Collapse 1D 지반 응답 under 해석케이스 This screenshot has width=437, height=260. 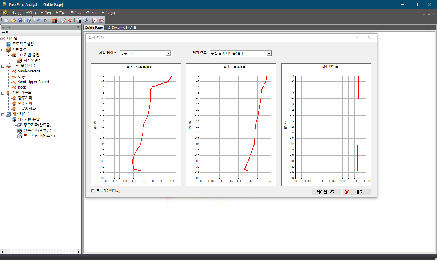pos(9,120)
